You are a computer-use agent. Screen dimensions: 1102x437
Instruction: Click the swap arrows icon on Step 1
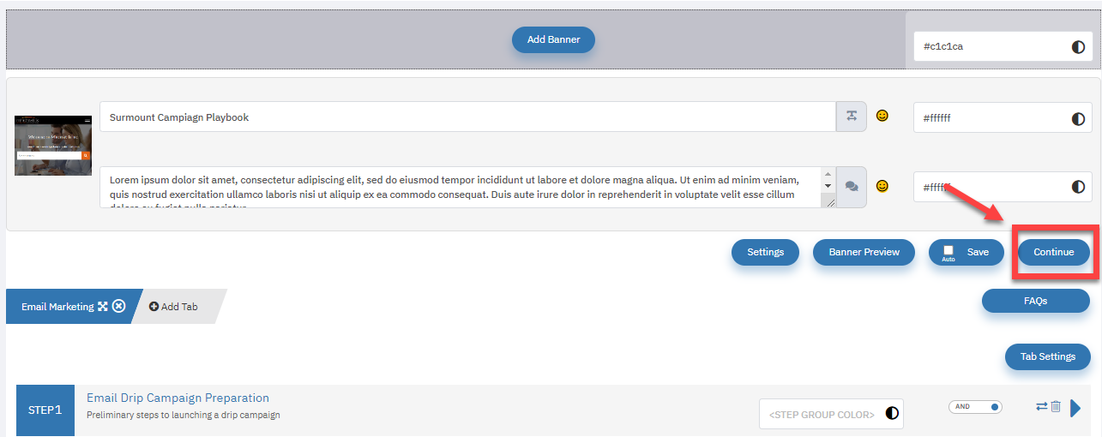click(x=1042, y=407)
